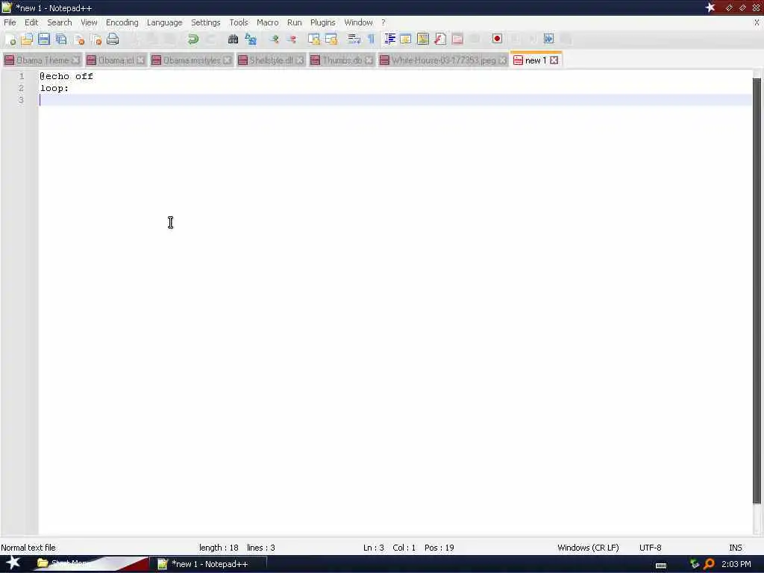This screenshot has width=764, height=573.
Task: Click 'Windows (CR LF)' in status bar
Action: click(x=588, y=548)
